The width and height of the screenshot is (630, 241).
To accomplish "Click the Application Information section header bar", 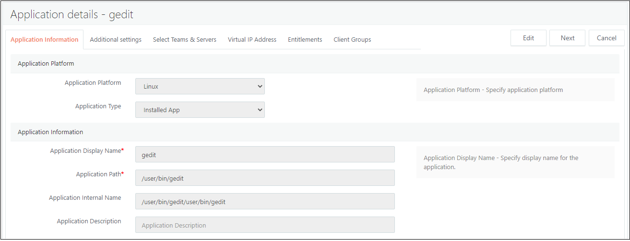I will [50, 132].
